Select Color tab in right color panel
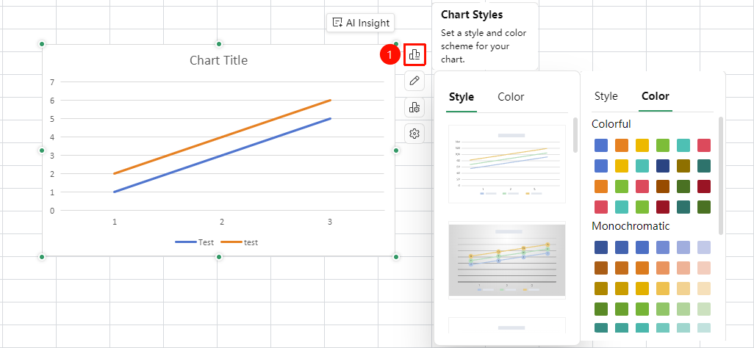The height and width of the screenshot is (348, 754). [x=656, y=96]
